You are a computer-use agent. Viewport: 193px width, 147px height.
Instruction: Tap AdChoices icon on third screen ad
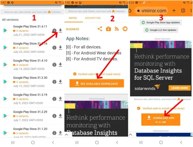pyautogui.click(x=190, y=43)
